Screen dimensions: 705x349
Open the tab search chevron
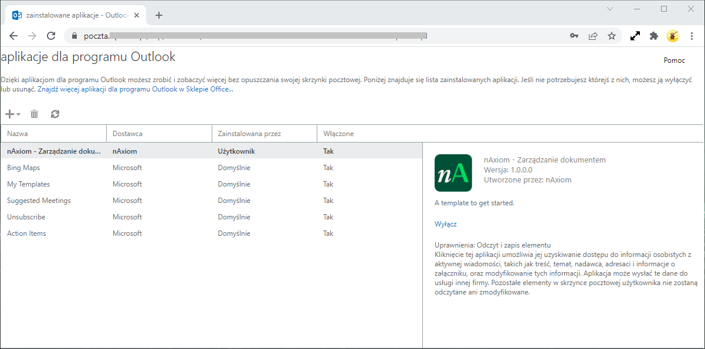click(610, 9)
